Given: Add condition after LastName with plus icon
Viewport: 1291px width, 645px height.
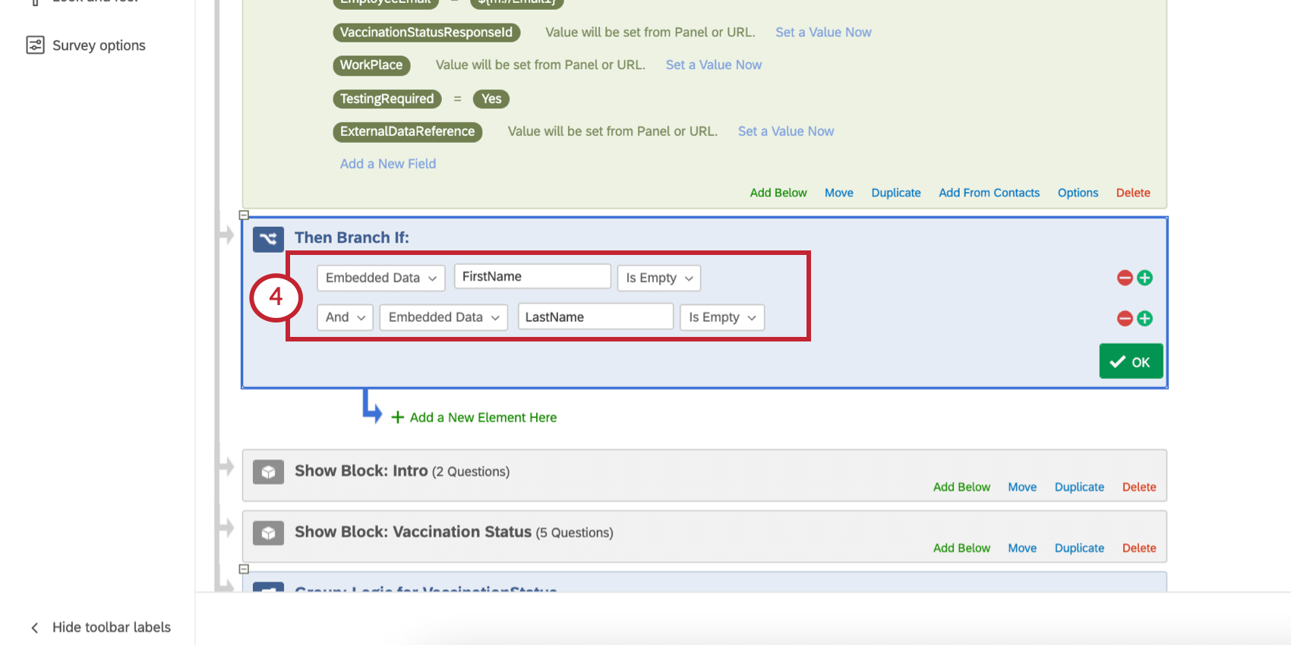Looking at the screenshot, I should [1145, 319].
